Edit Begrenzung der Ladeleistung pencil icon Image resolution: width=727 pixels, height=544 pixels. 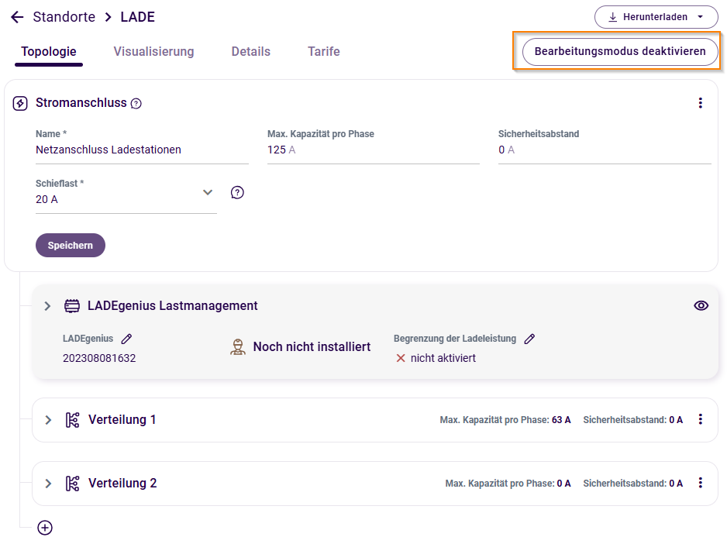tap(529, 339)
